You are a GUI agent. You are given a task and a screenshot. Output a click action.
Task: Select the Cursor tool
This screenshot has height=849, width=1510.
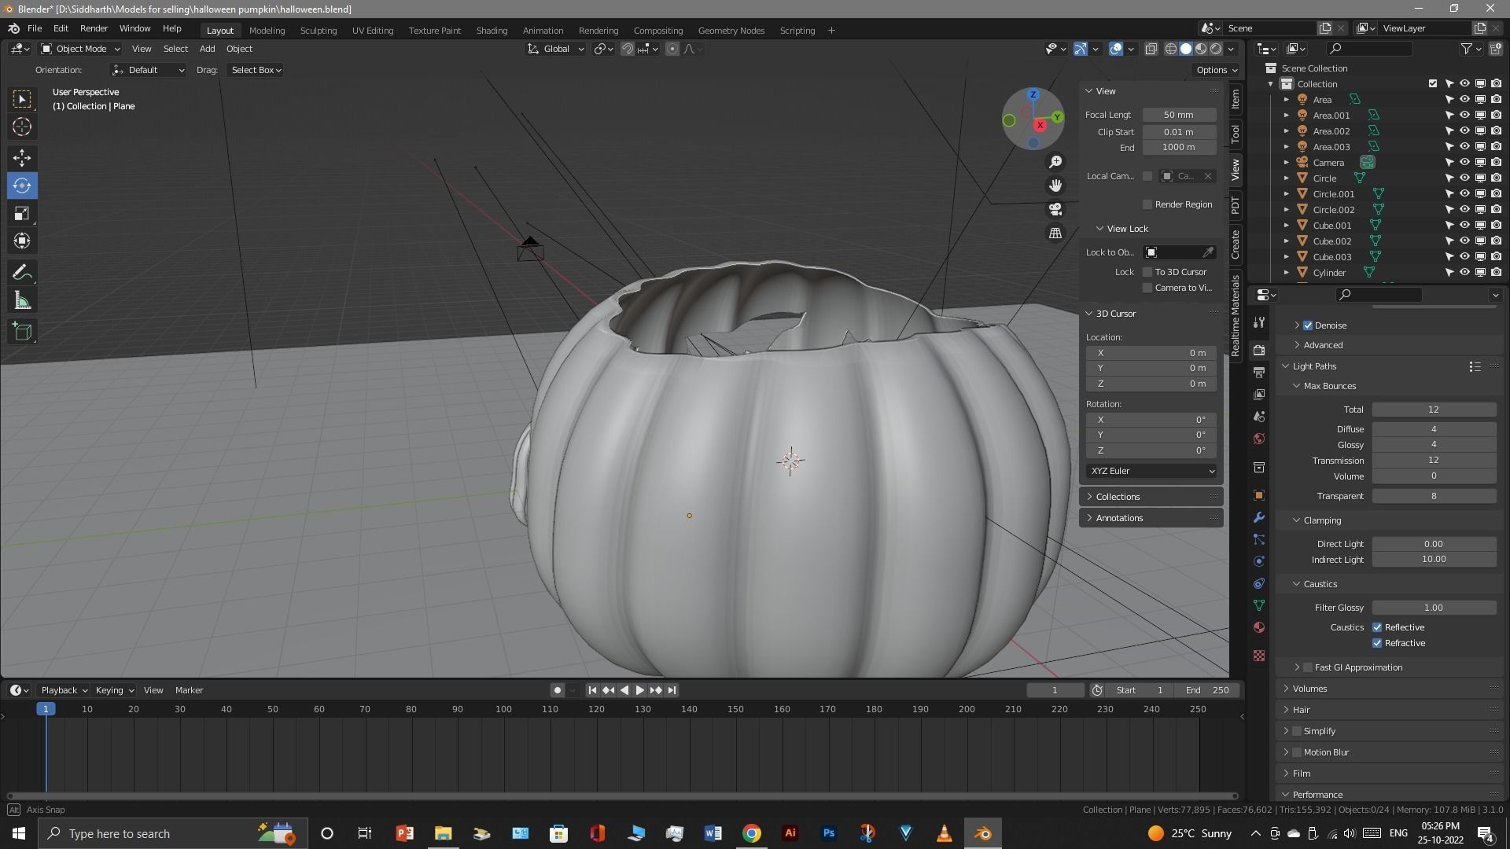(22, 127)
